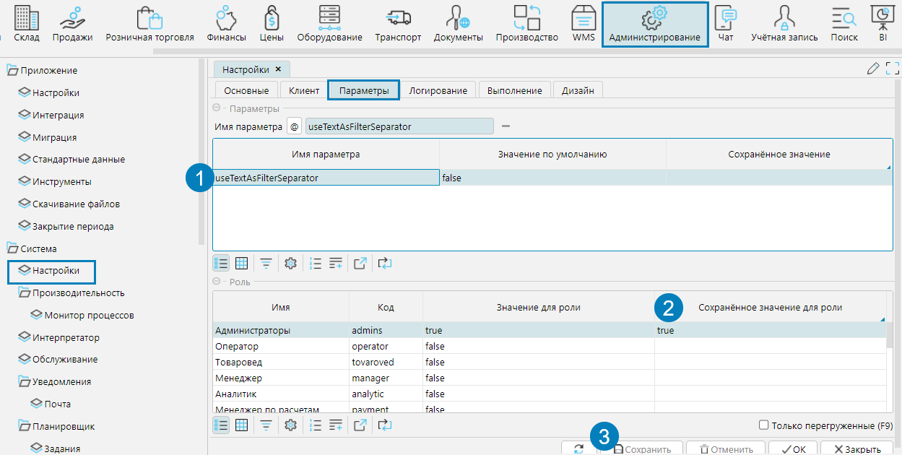Enable the Только перегруженные (F9) checkbox
902x455 pixels.
(764, 425)
